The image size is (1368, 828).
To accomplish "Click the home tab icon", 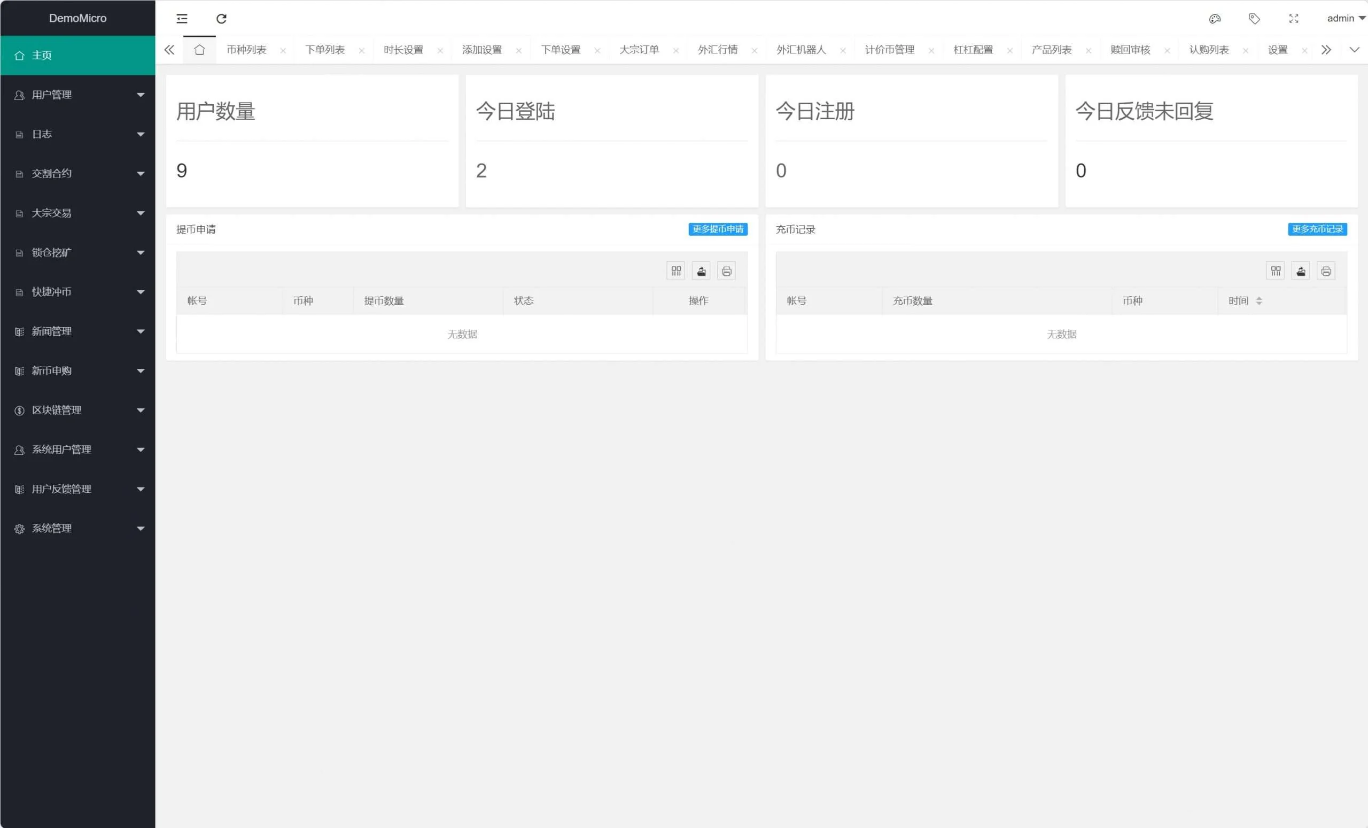I will [x=199, y=50].
